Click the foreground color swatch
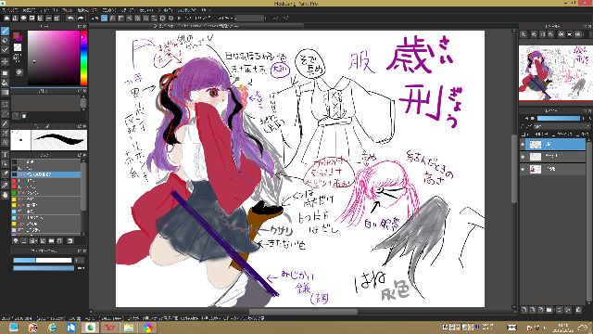 pyautogui.click(x=17, y=36)
